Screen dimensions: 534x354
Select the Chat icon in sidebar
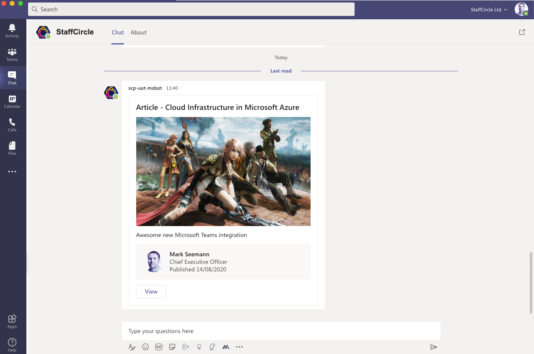[12, 78]
